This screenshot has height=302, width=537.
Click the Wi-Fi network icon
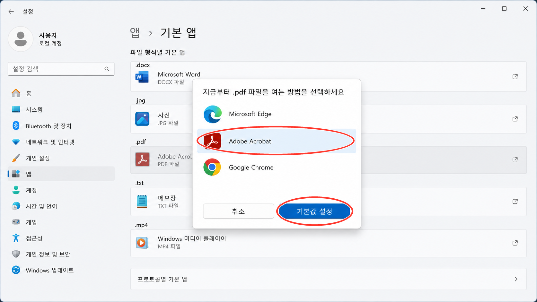16,142
